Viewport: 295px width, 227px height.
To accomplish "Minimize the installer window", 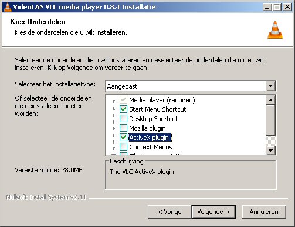I will 267,7.
